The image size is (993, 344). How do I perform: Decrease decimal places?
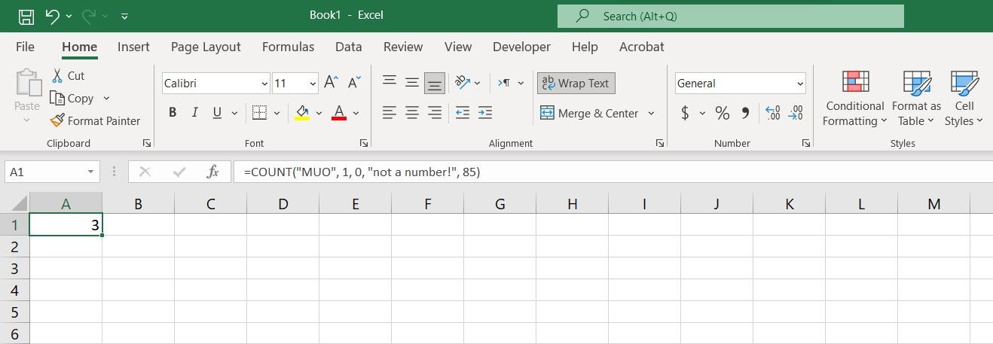tap(796, 113)
